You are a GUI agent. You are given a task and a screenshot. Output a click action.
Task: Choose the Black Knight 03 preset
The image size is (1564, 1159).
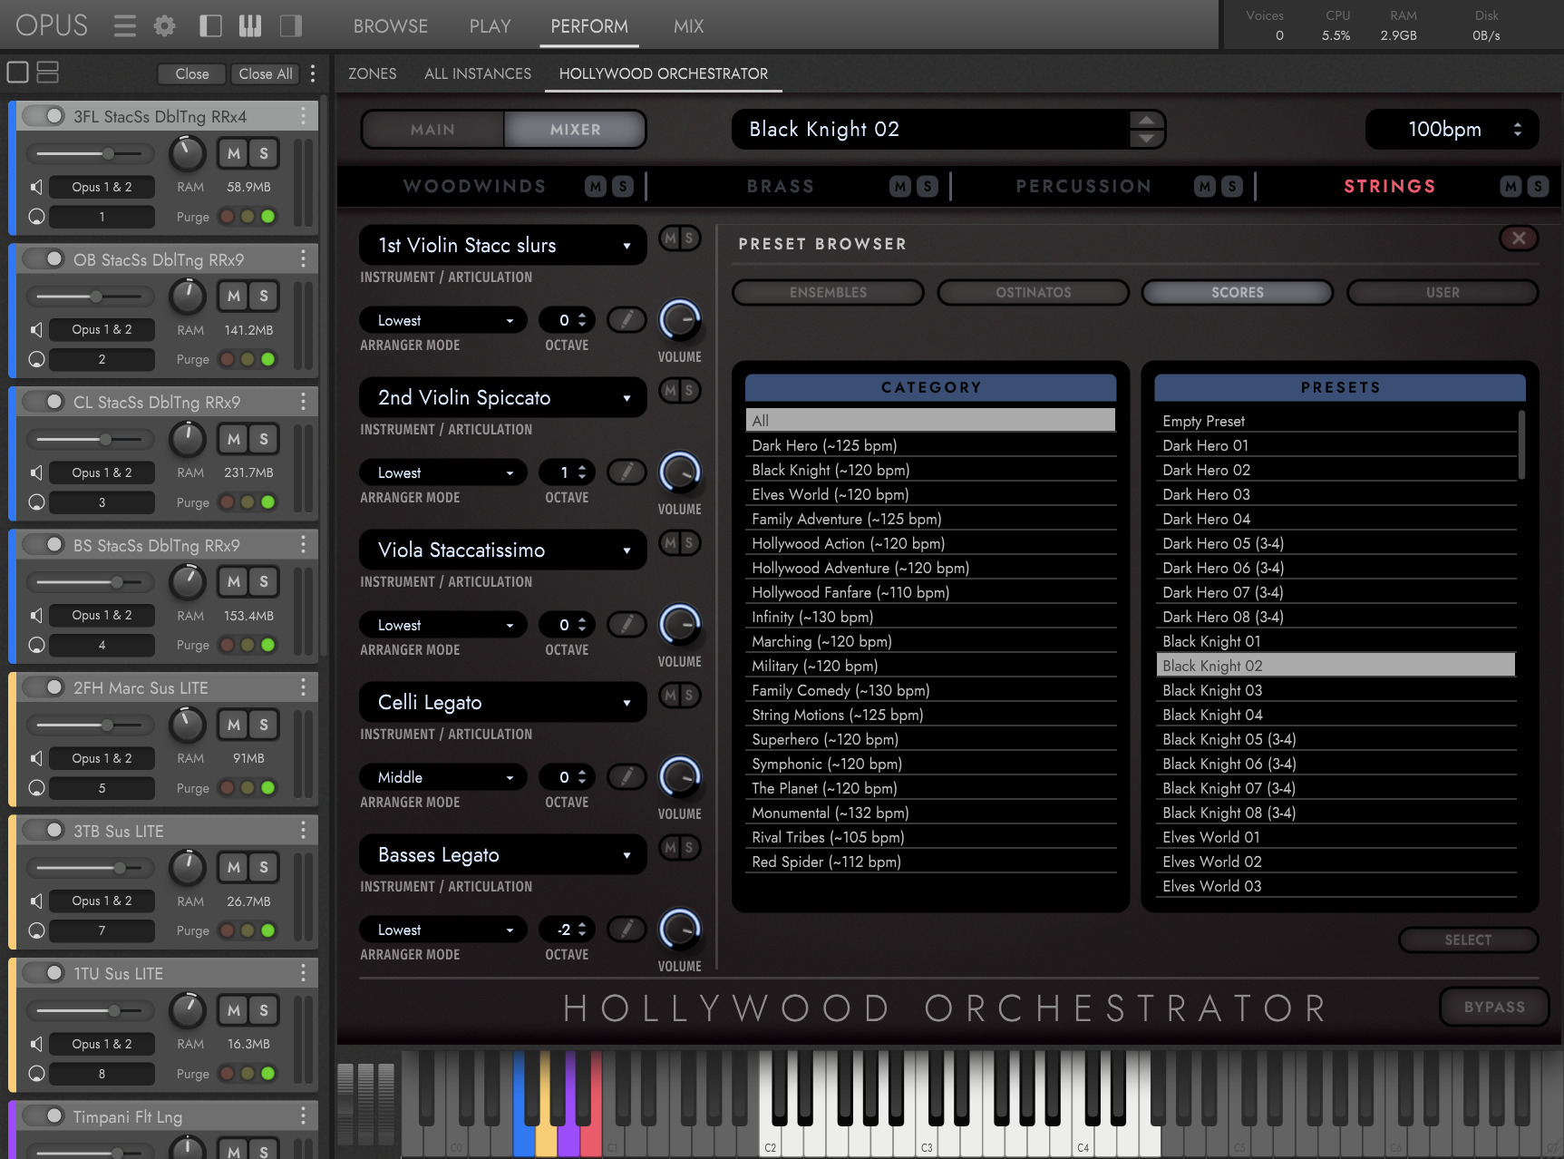click(x=1336, y=690)
